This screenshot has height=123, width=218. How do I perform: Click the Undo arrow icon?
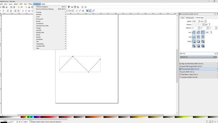click(19, 7)
